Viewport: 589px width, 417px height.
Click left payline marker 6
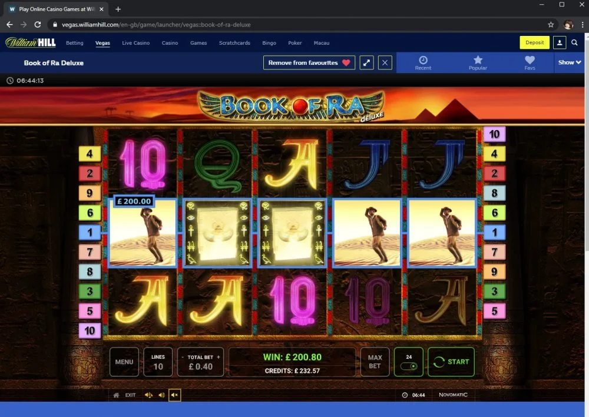90,213
